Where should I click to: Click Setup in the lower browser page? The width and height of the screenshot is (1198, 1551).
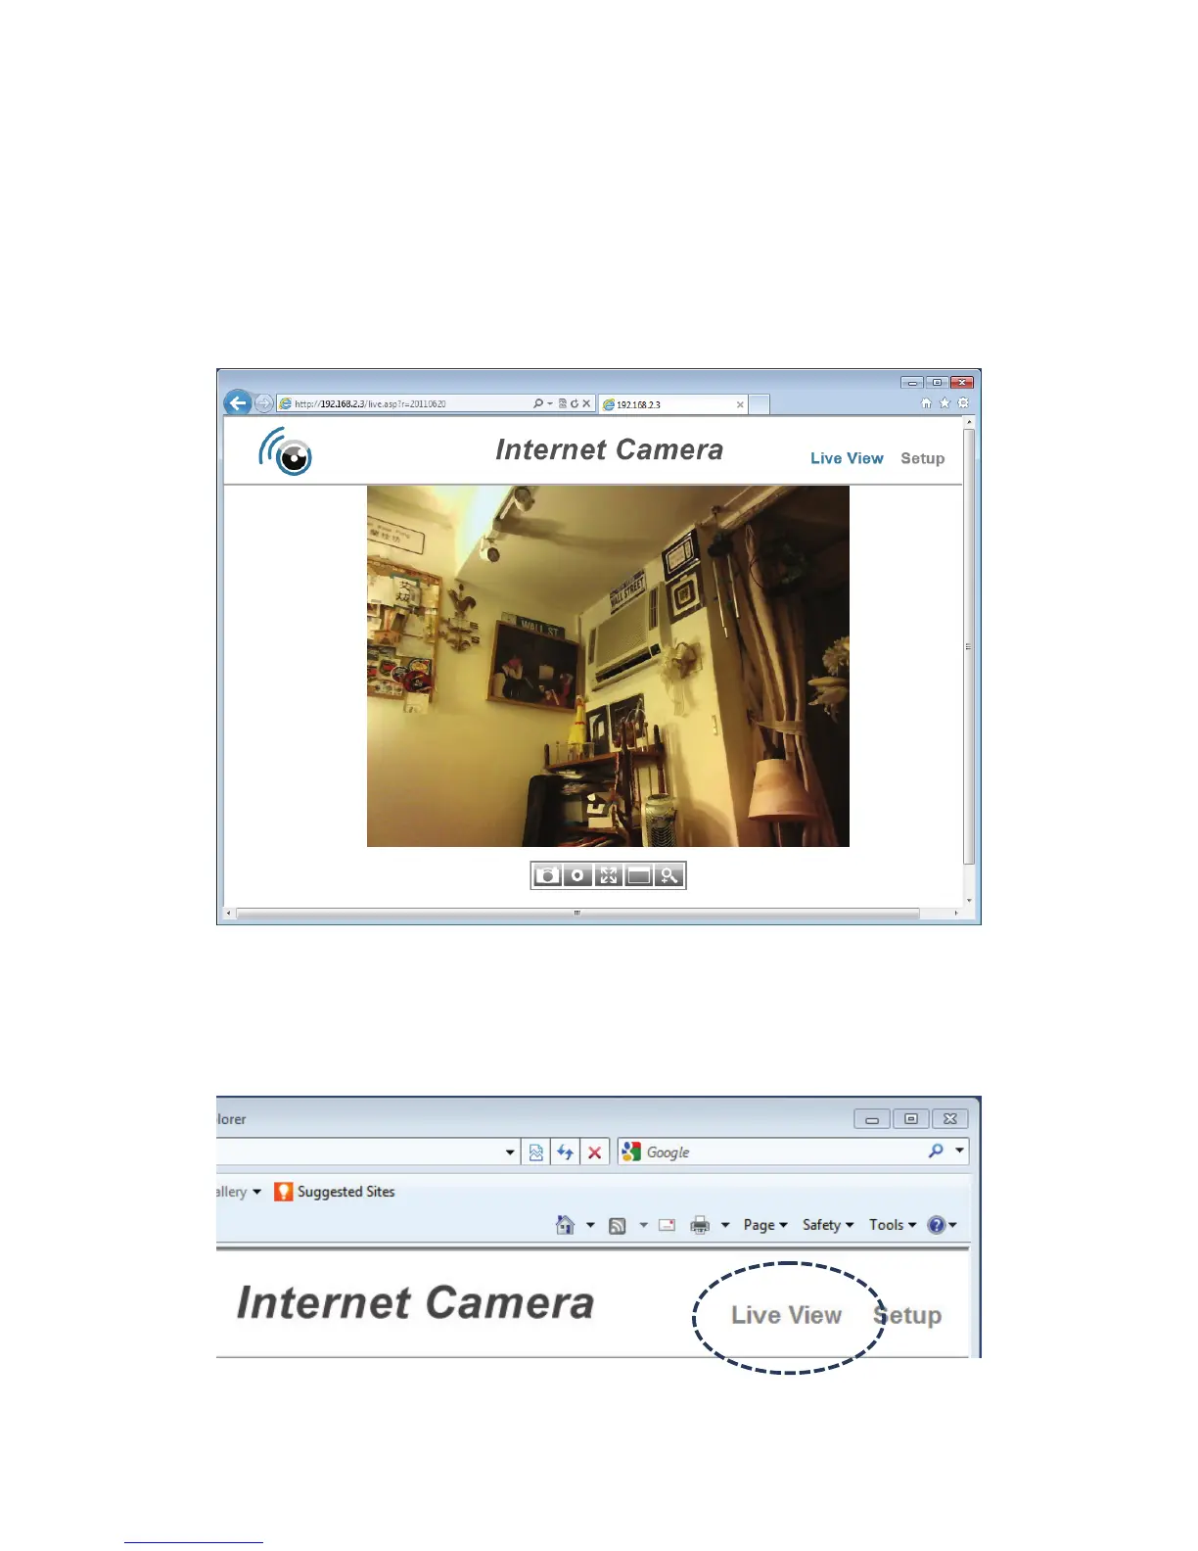907,1315
